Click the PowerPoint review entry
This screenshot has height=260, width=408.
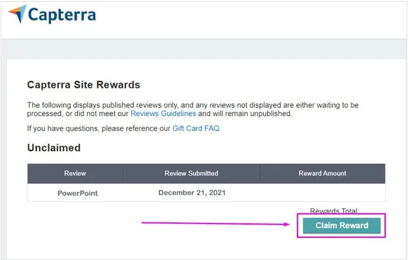coord(77,193)
